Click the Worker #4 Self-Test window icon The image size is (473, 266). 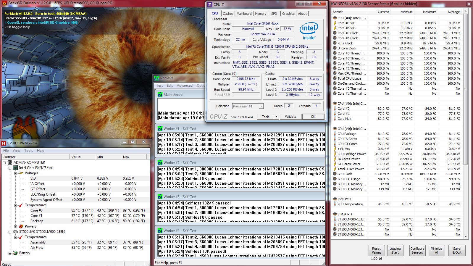[160, 231]
